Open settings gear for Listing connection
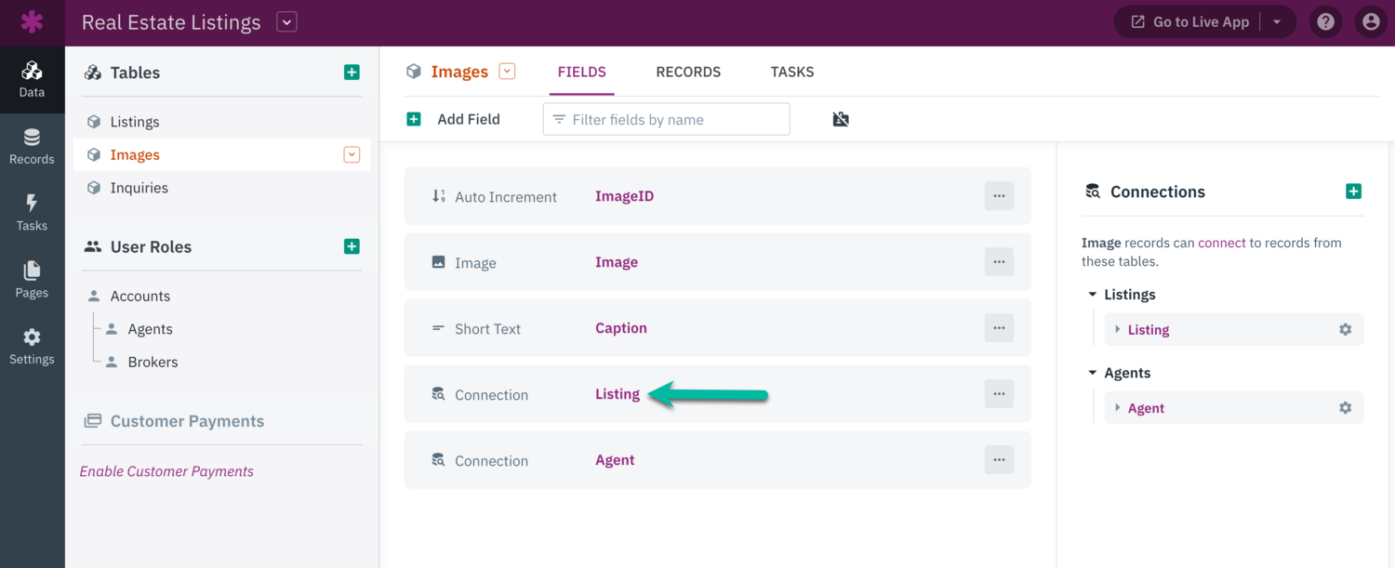 point(1345,330)
